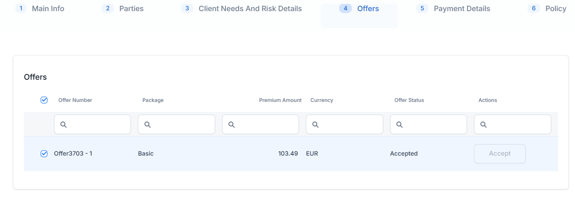Sort by Offer Number column header
Viewport: 575px width, 197px height.
click(75, 100)
